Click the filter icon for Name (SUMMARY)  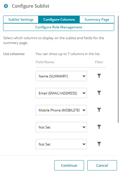pos(99,76)
